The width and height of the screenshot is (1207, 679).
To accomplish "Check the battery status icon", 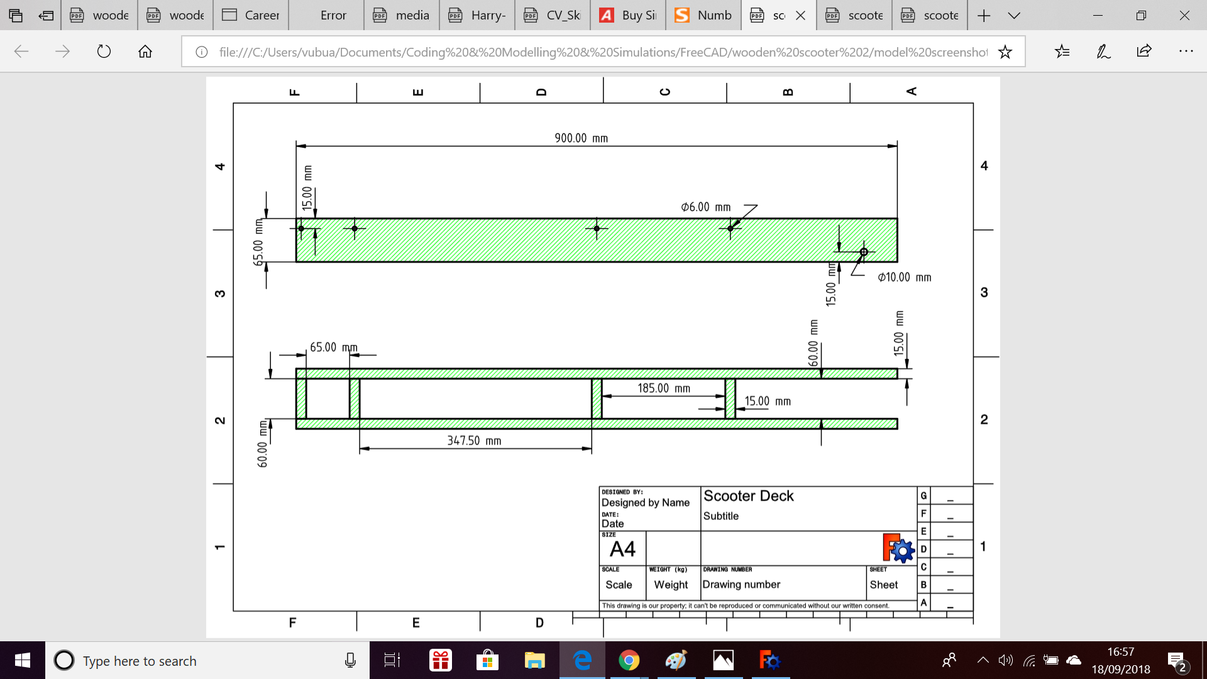I will click(1051, 660).
